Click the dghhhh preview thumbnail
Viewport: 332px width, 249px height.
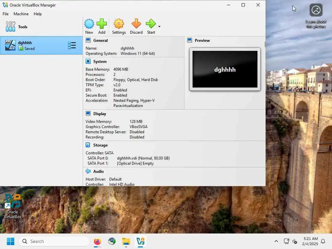(225, 69)
